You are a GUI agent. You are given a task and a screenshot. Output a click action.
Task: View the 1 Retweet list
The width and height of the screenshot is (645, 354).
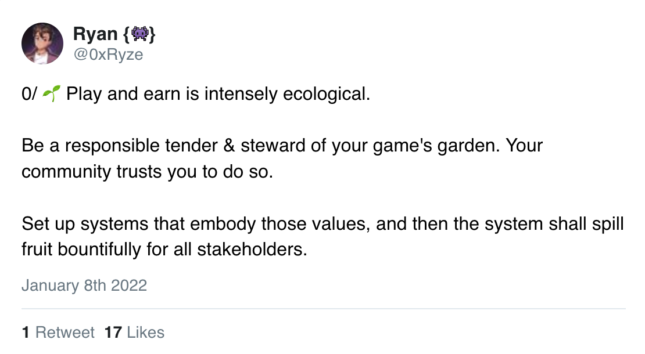[x=58, y=332]
